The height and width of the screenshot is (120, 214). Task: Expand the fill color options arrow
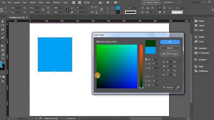tap(121, 8)
